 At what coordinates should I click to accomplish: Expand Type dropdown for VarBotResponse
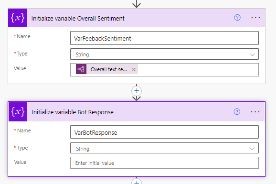(x=164, y=148)
